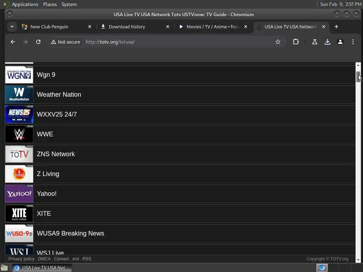Close the New Club Penguin tab
363x272 pixels.
coord(90,27)
